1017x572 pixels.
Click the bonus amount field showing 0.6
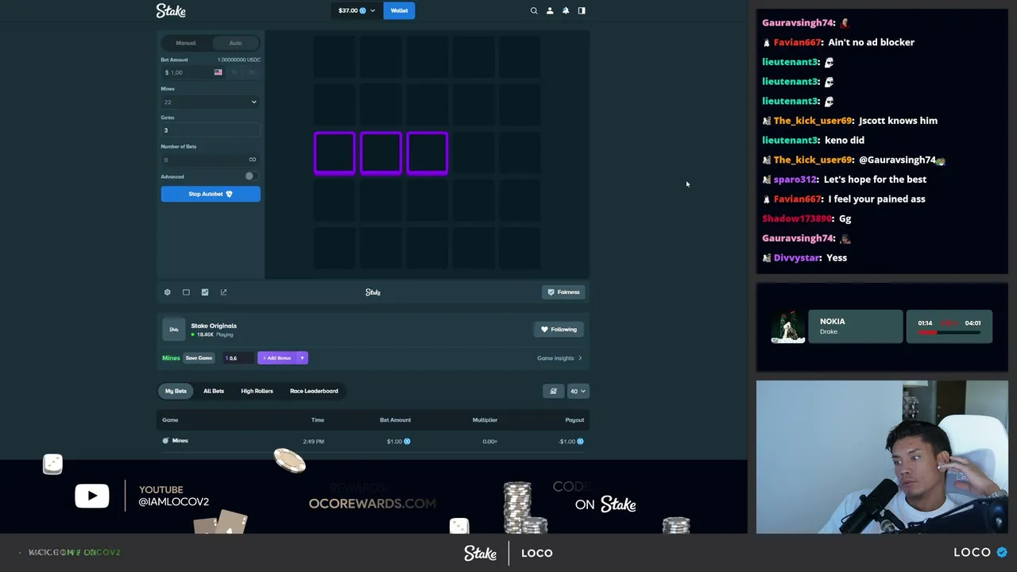[238, 358]
